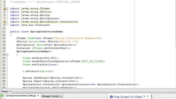
Task: Click the import javax.swing.SpringLayout; line
Action: pos(35,18)
